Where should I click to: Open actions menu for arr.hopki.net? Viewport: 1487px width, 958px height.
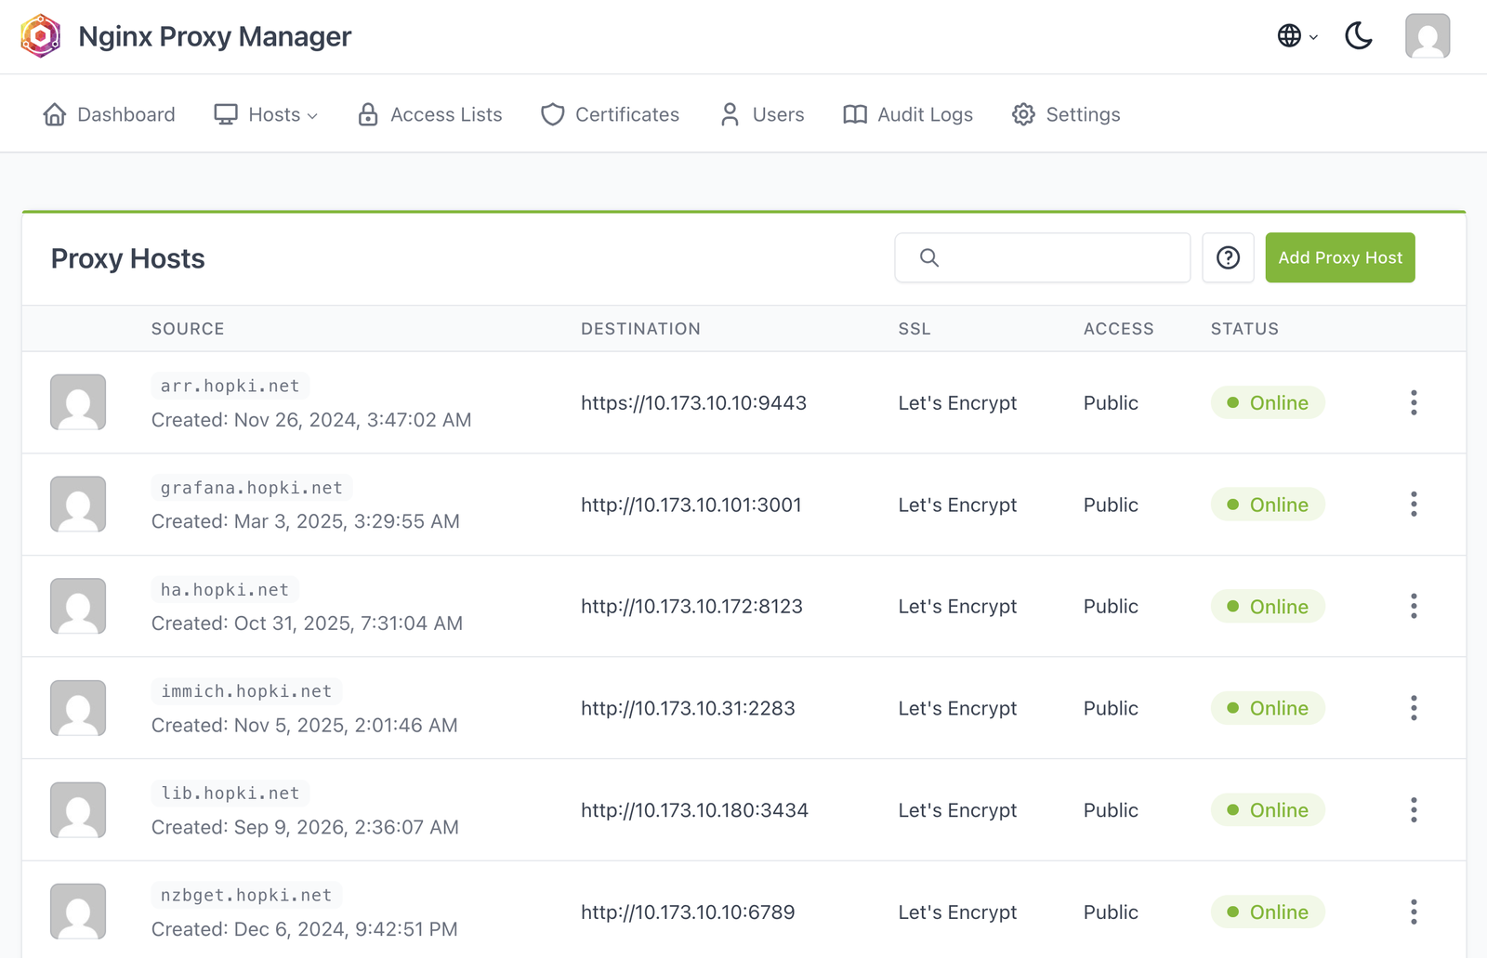(1414, 402)
